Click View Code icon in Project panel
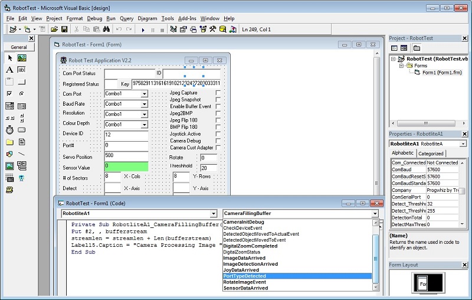472x300 pixels. click(x=394, y=48)
